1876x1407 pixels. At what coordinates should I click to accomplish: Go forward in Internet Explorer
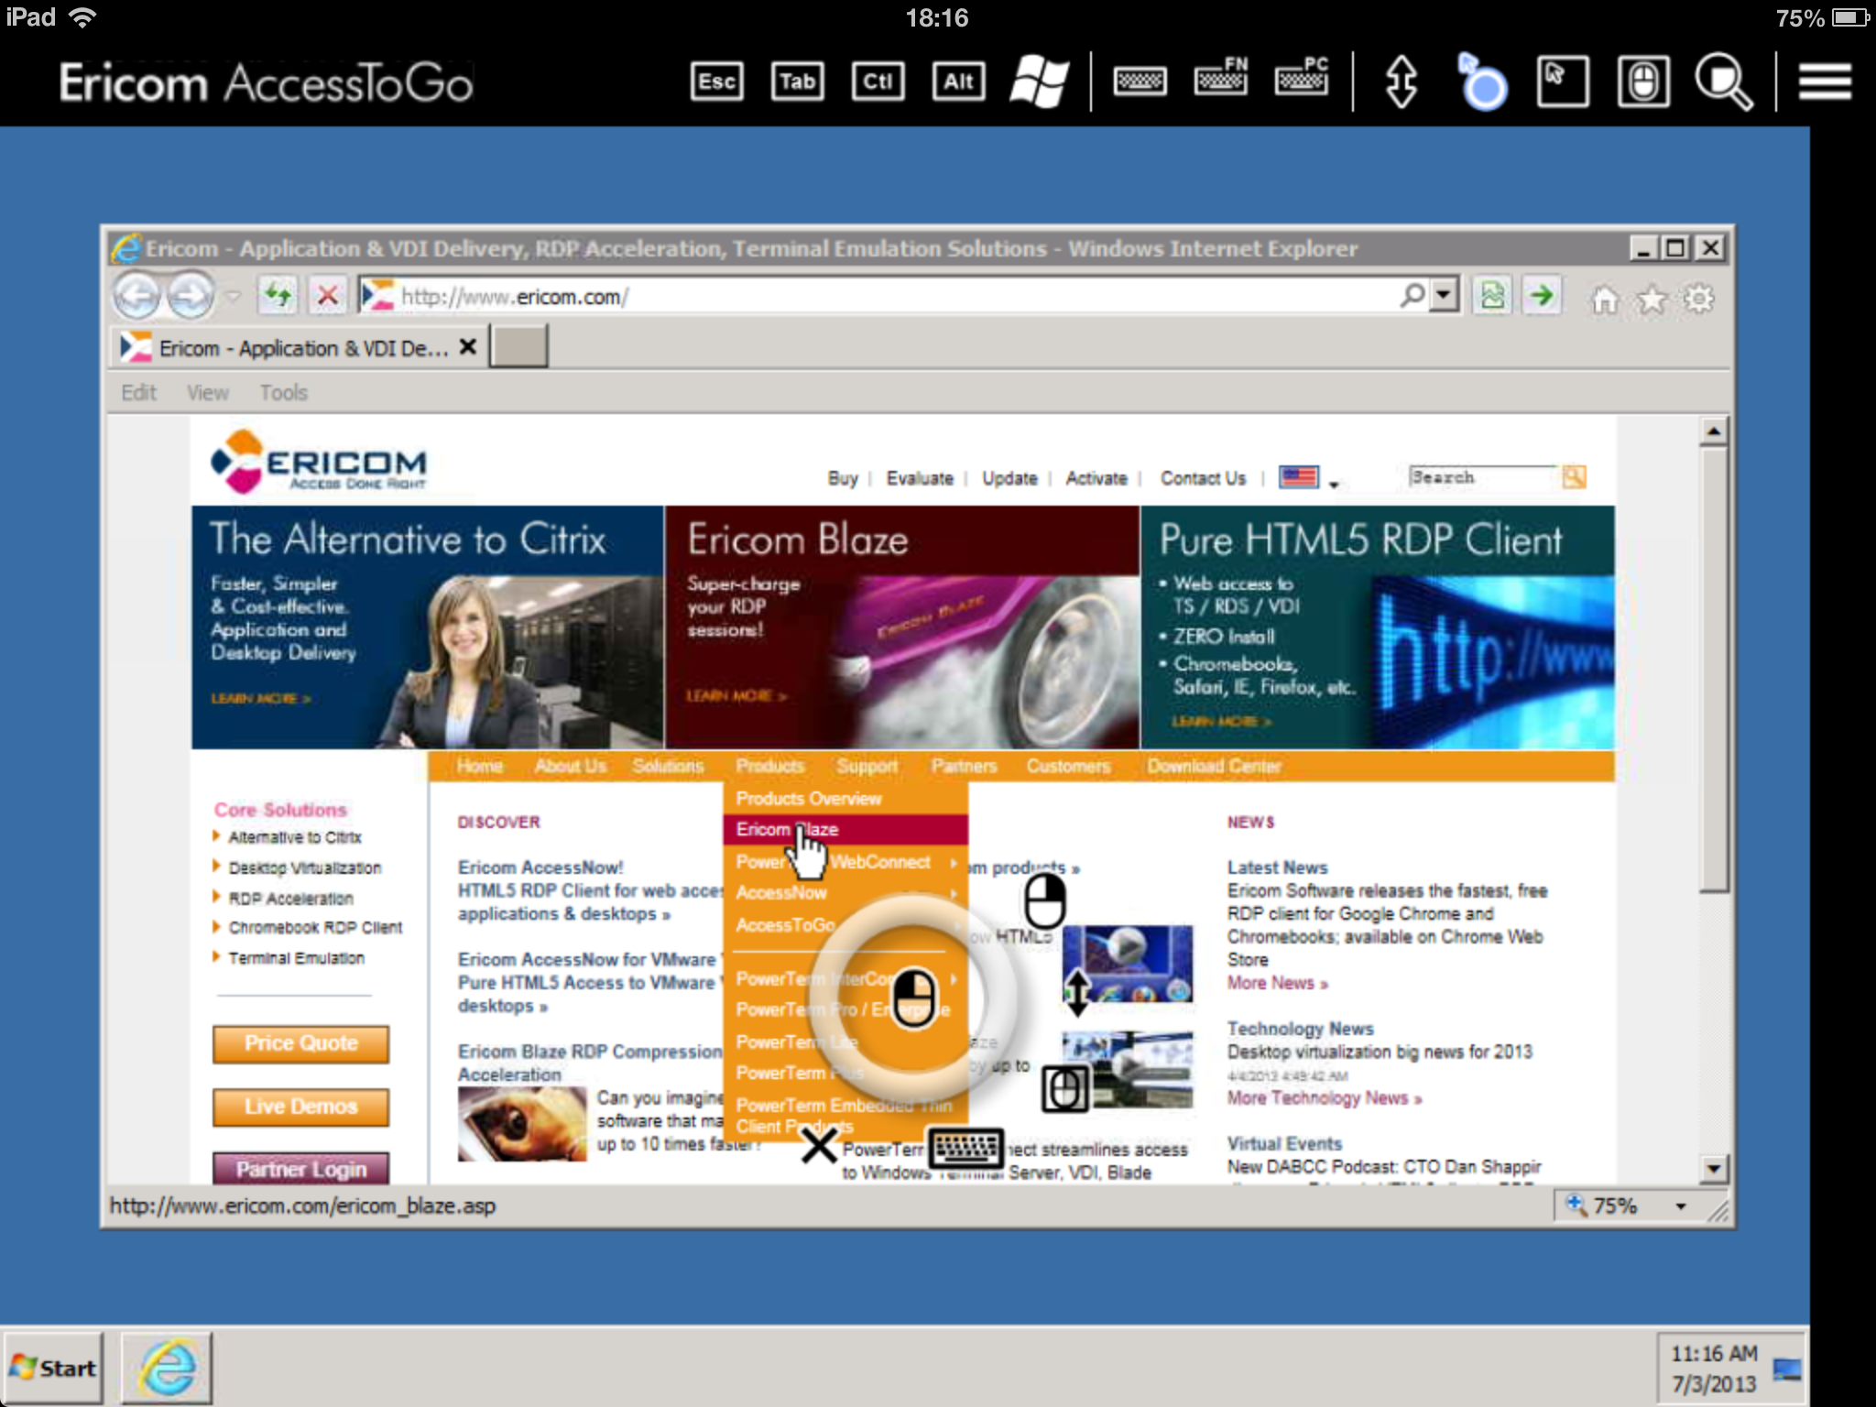coord(191,296)
